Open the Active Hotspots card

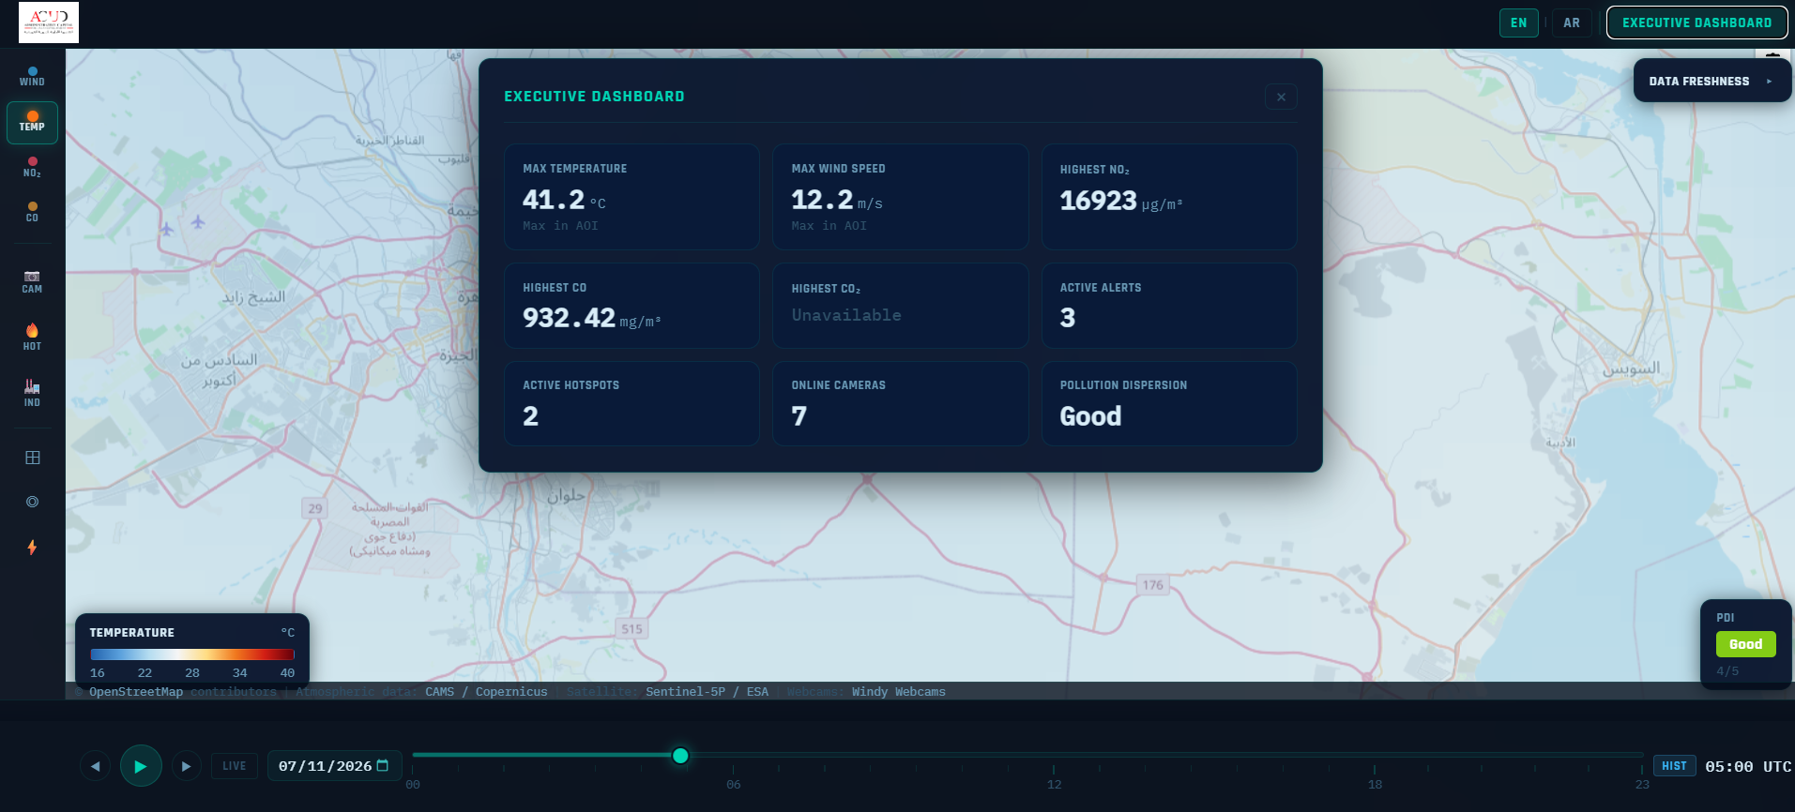pyautogui.click(x=631, y=403)
